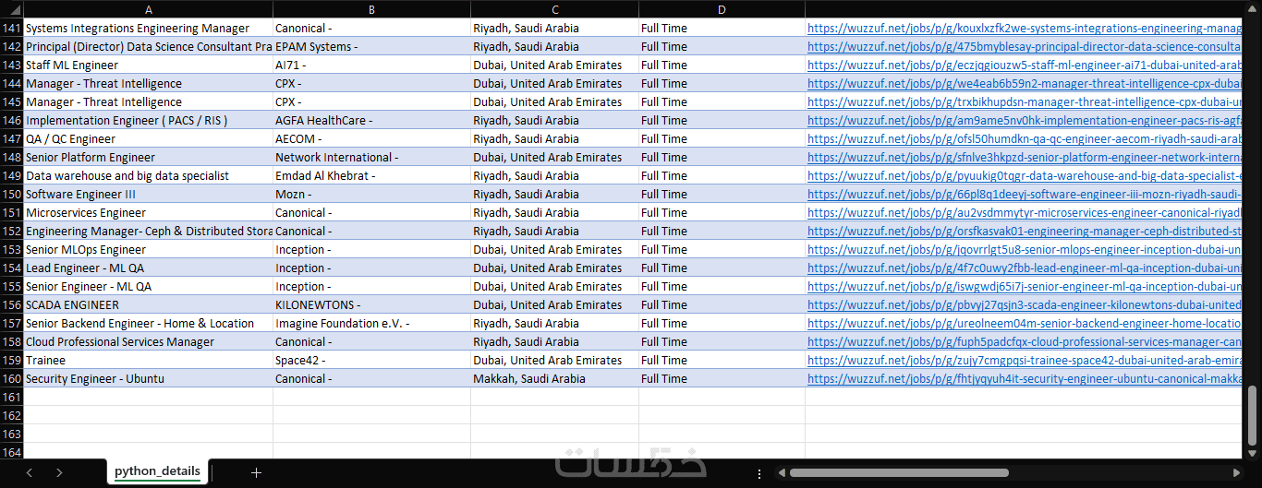Select row 141 header
Screen dimensions: 1262x488
(x=12, y=28)
